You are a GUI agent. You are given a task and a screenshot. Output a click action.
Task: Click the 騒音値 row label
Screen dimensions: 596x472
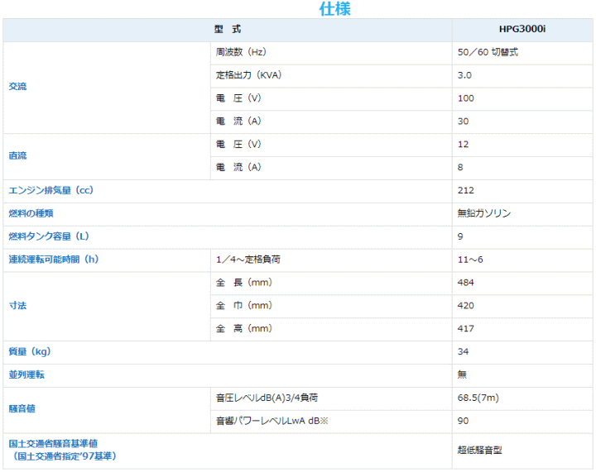coord(22,408)
